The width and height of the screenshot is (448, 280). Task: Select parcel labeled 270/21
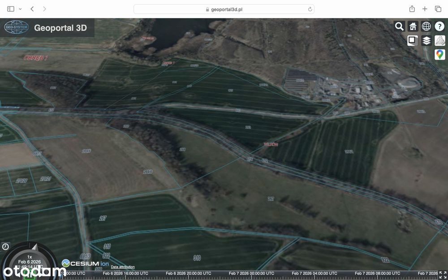pos(46,179)
